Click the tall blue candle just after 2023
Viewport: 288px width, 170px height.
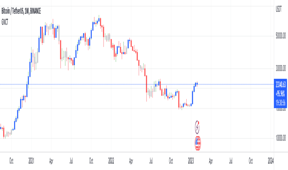pos(193,97)
